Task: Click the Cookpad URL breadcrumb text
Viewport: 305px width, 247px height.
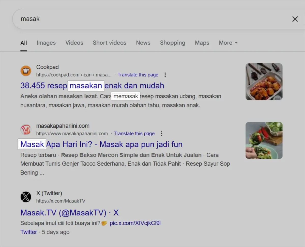Action: [x=74, y=75]
